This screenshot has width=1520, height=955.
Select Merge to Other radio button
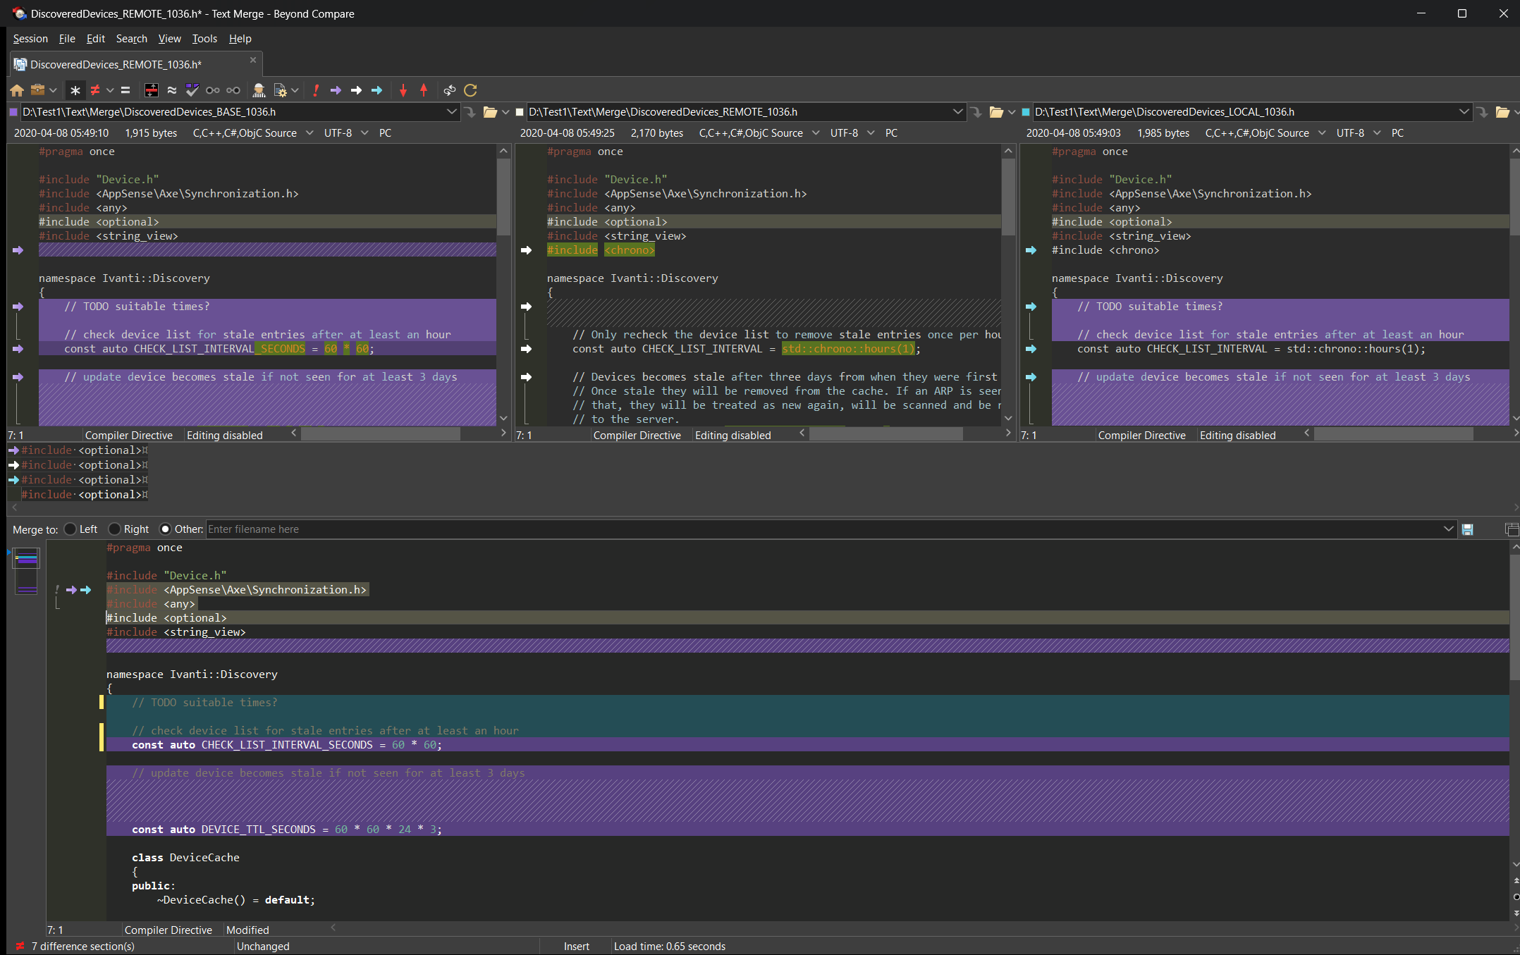tap(165, 529)
